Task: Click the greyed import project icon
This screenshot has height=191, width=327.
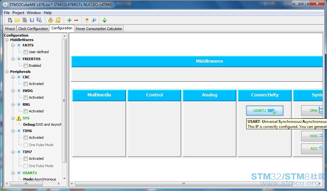Action: pyautogui.click(x=25, y=20)
